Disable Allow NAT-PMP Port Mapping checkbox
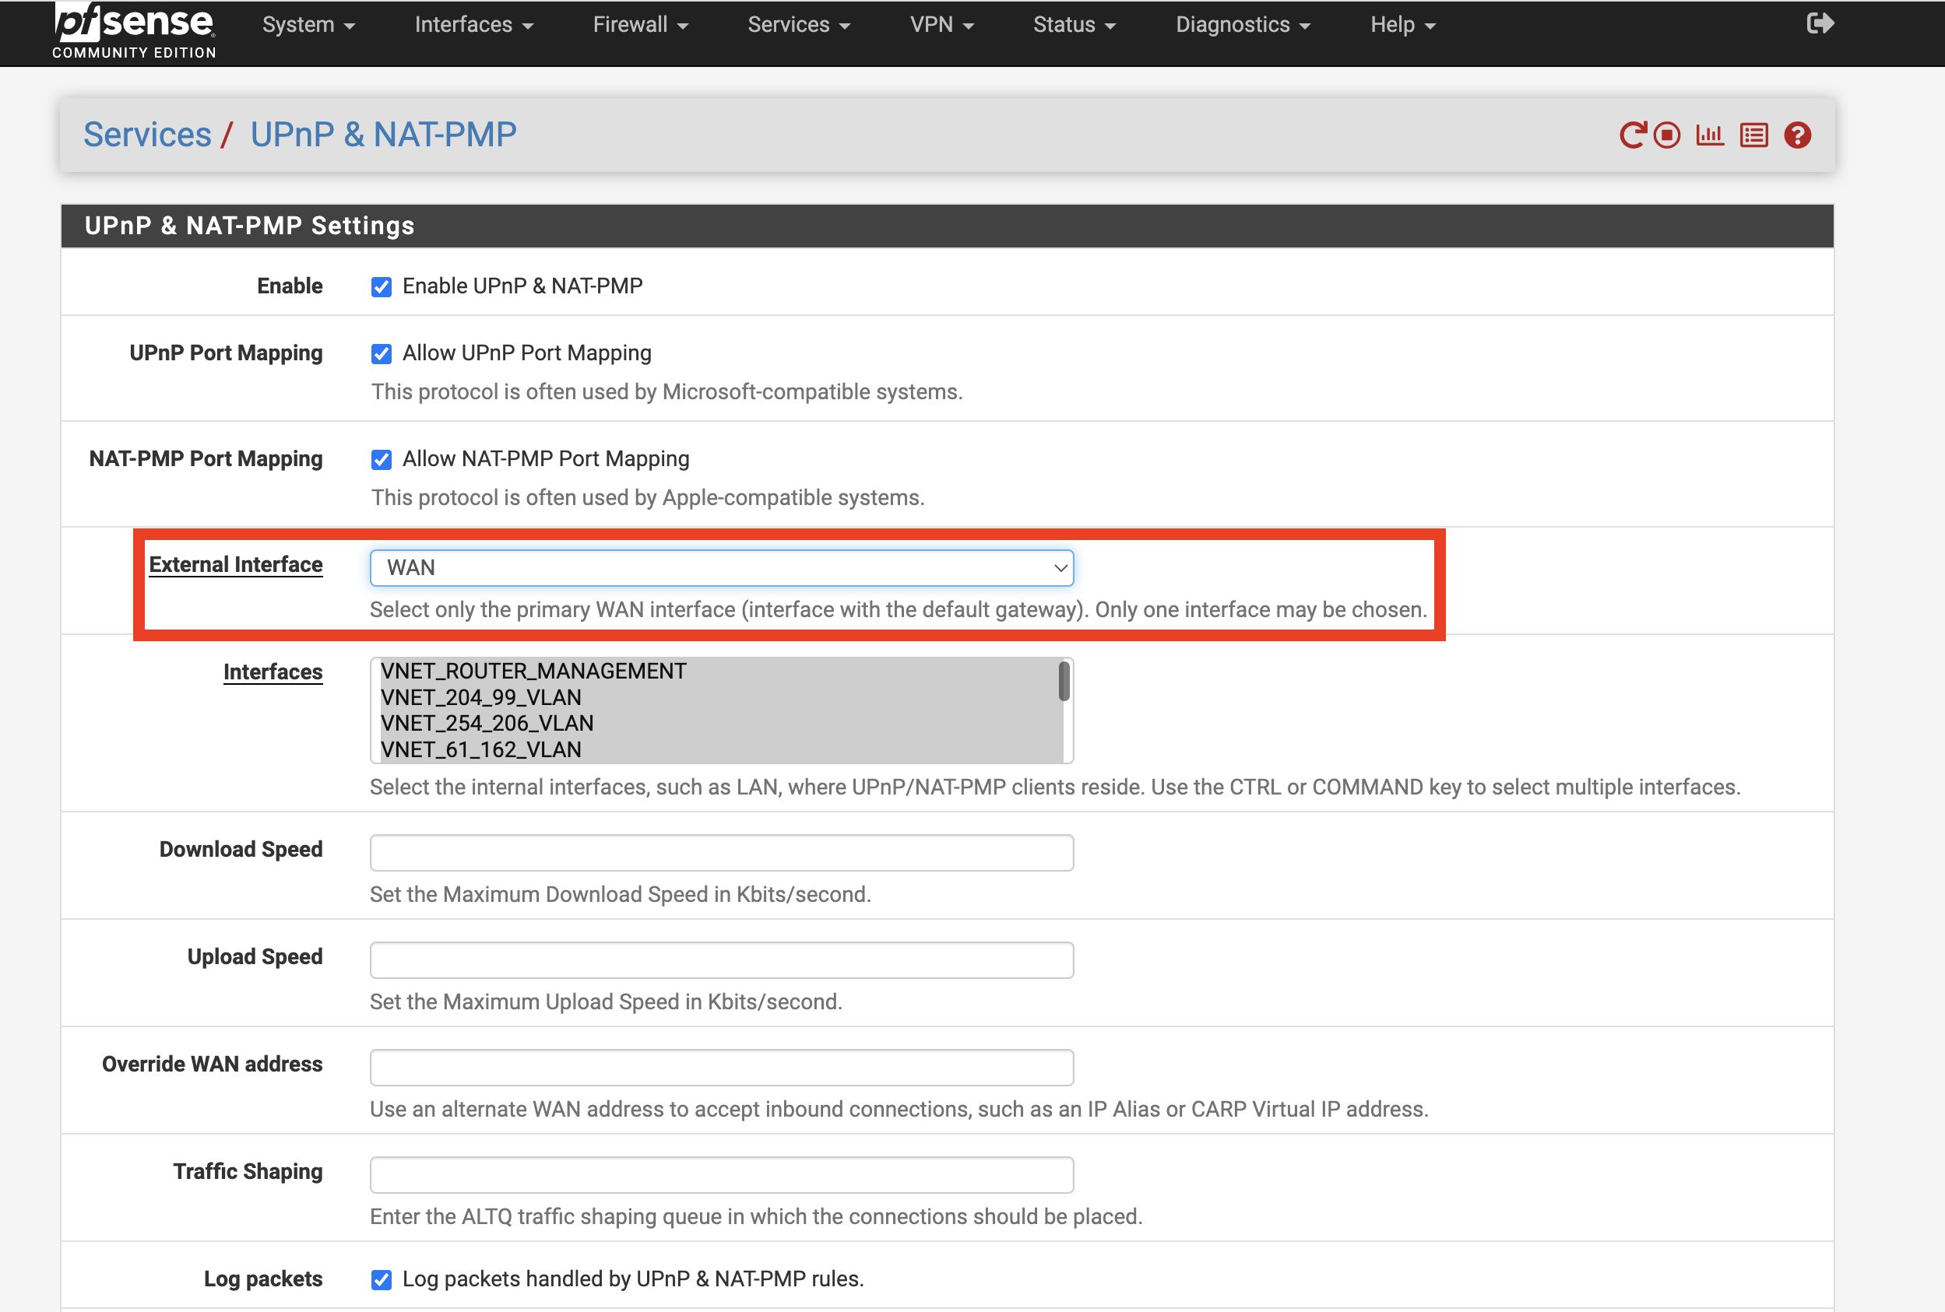 click(381, 458)
